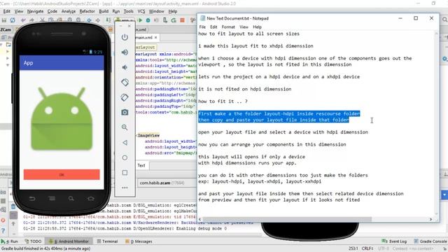Click the Navigate Forward arrow in toolbar
This screenshot has height=252, width=448.
[x=98, y=20]
